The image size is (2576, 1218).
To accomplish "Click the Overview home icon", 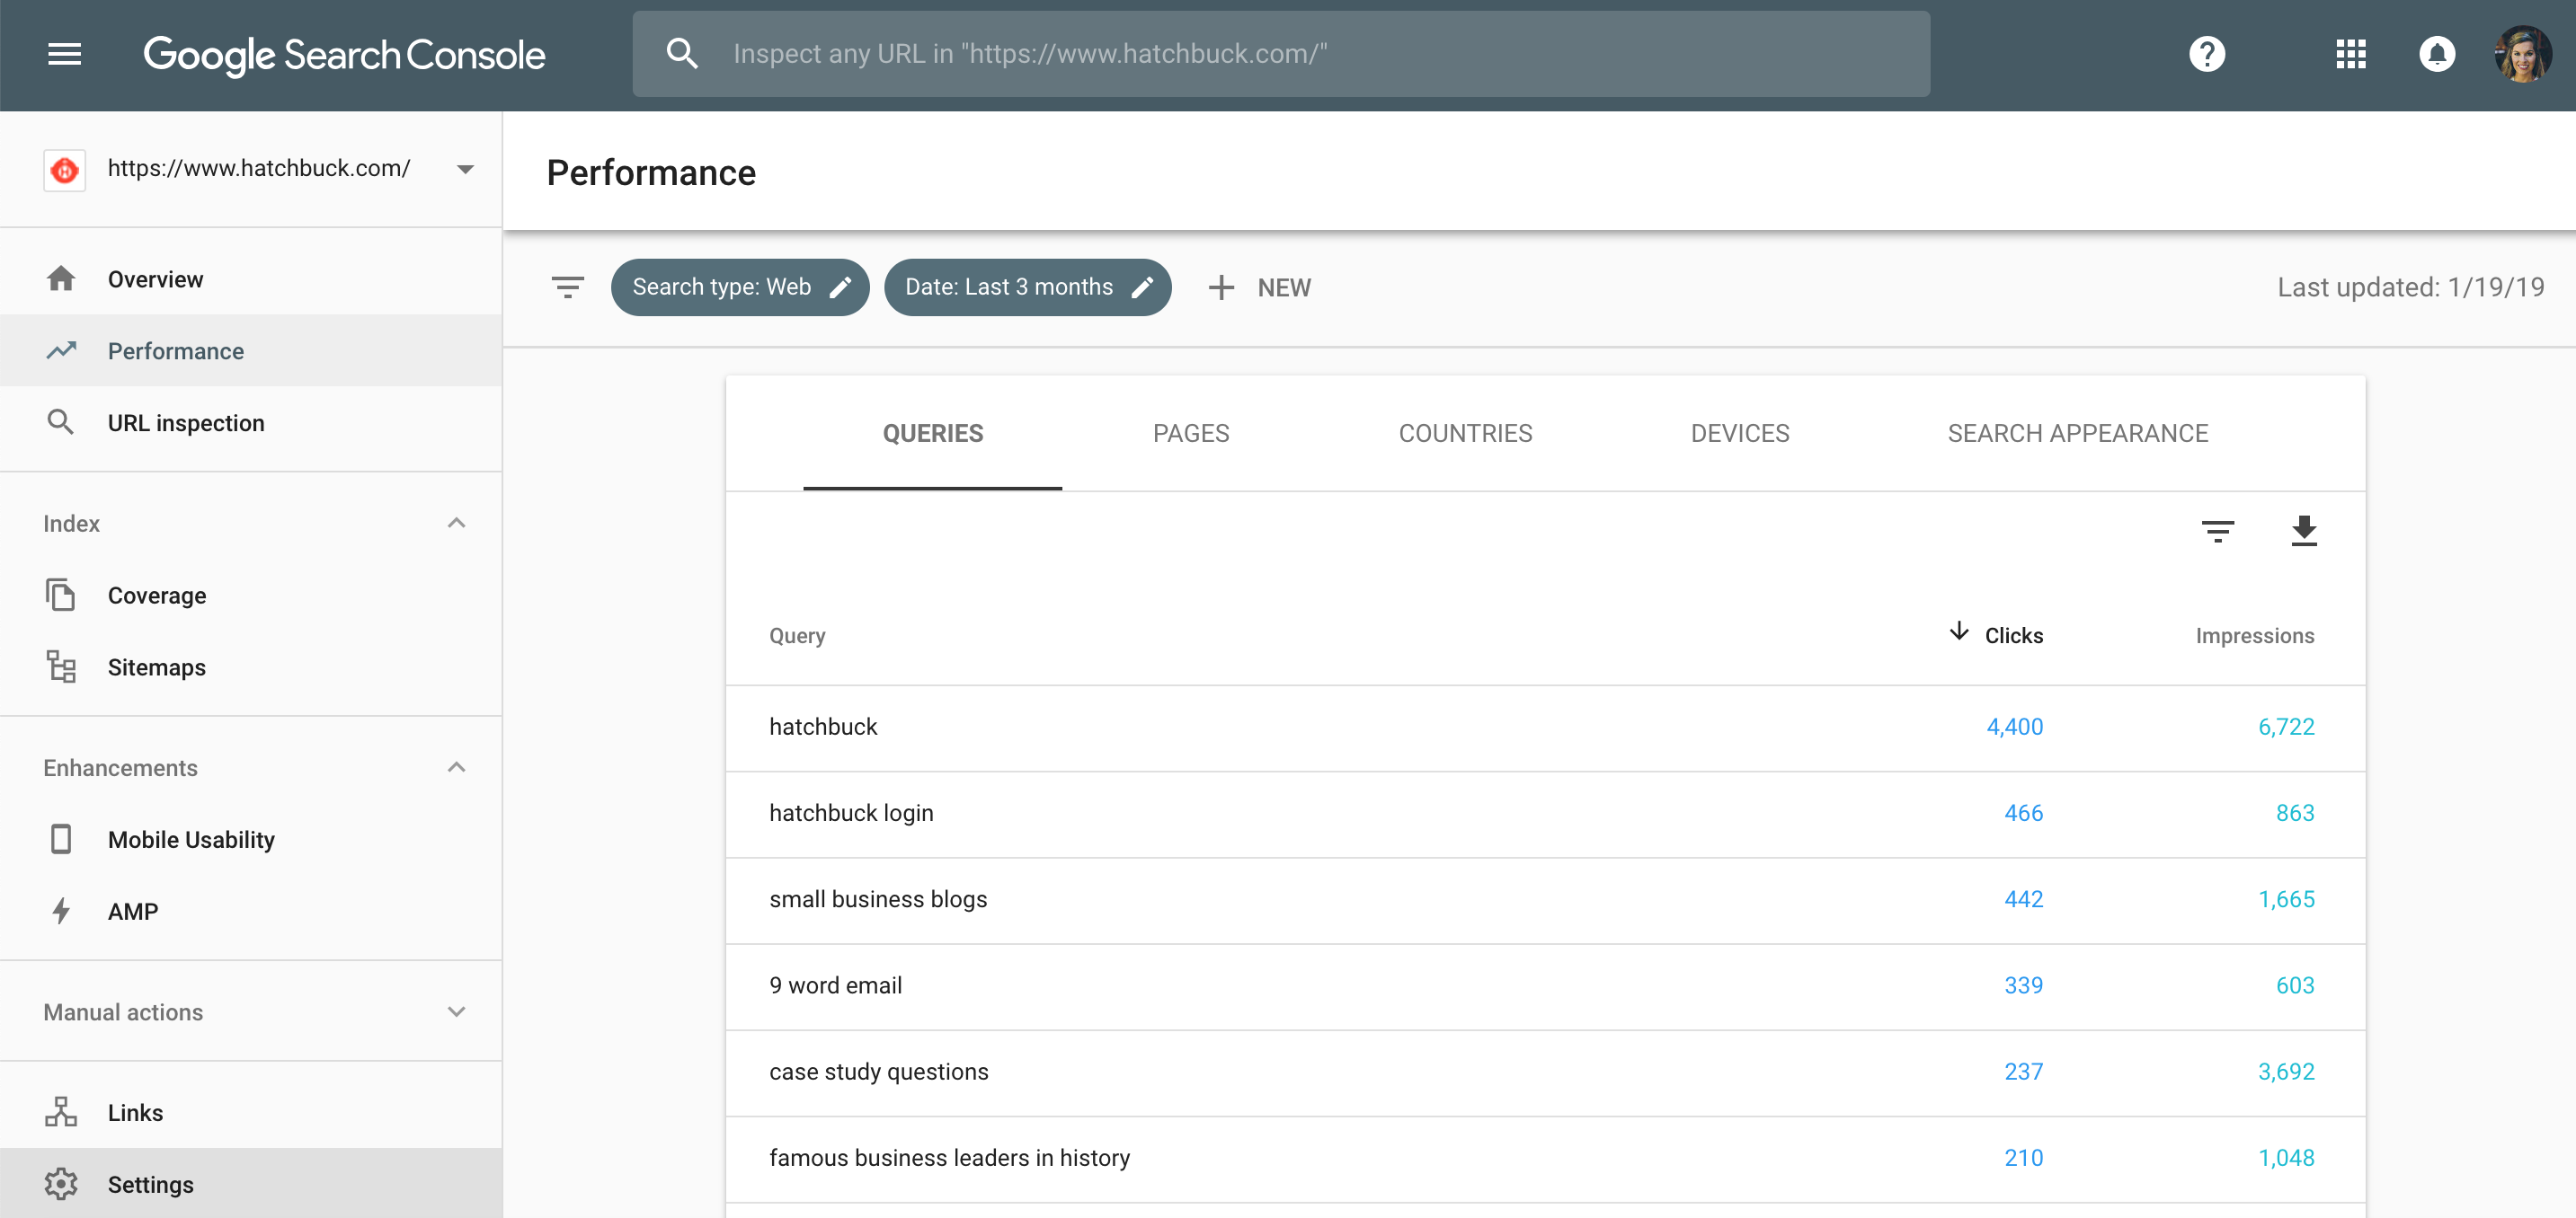I will [61, 278].
